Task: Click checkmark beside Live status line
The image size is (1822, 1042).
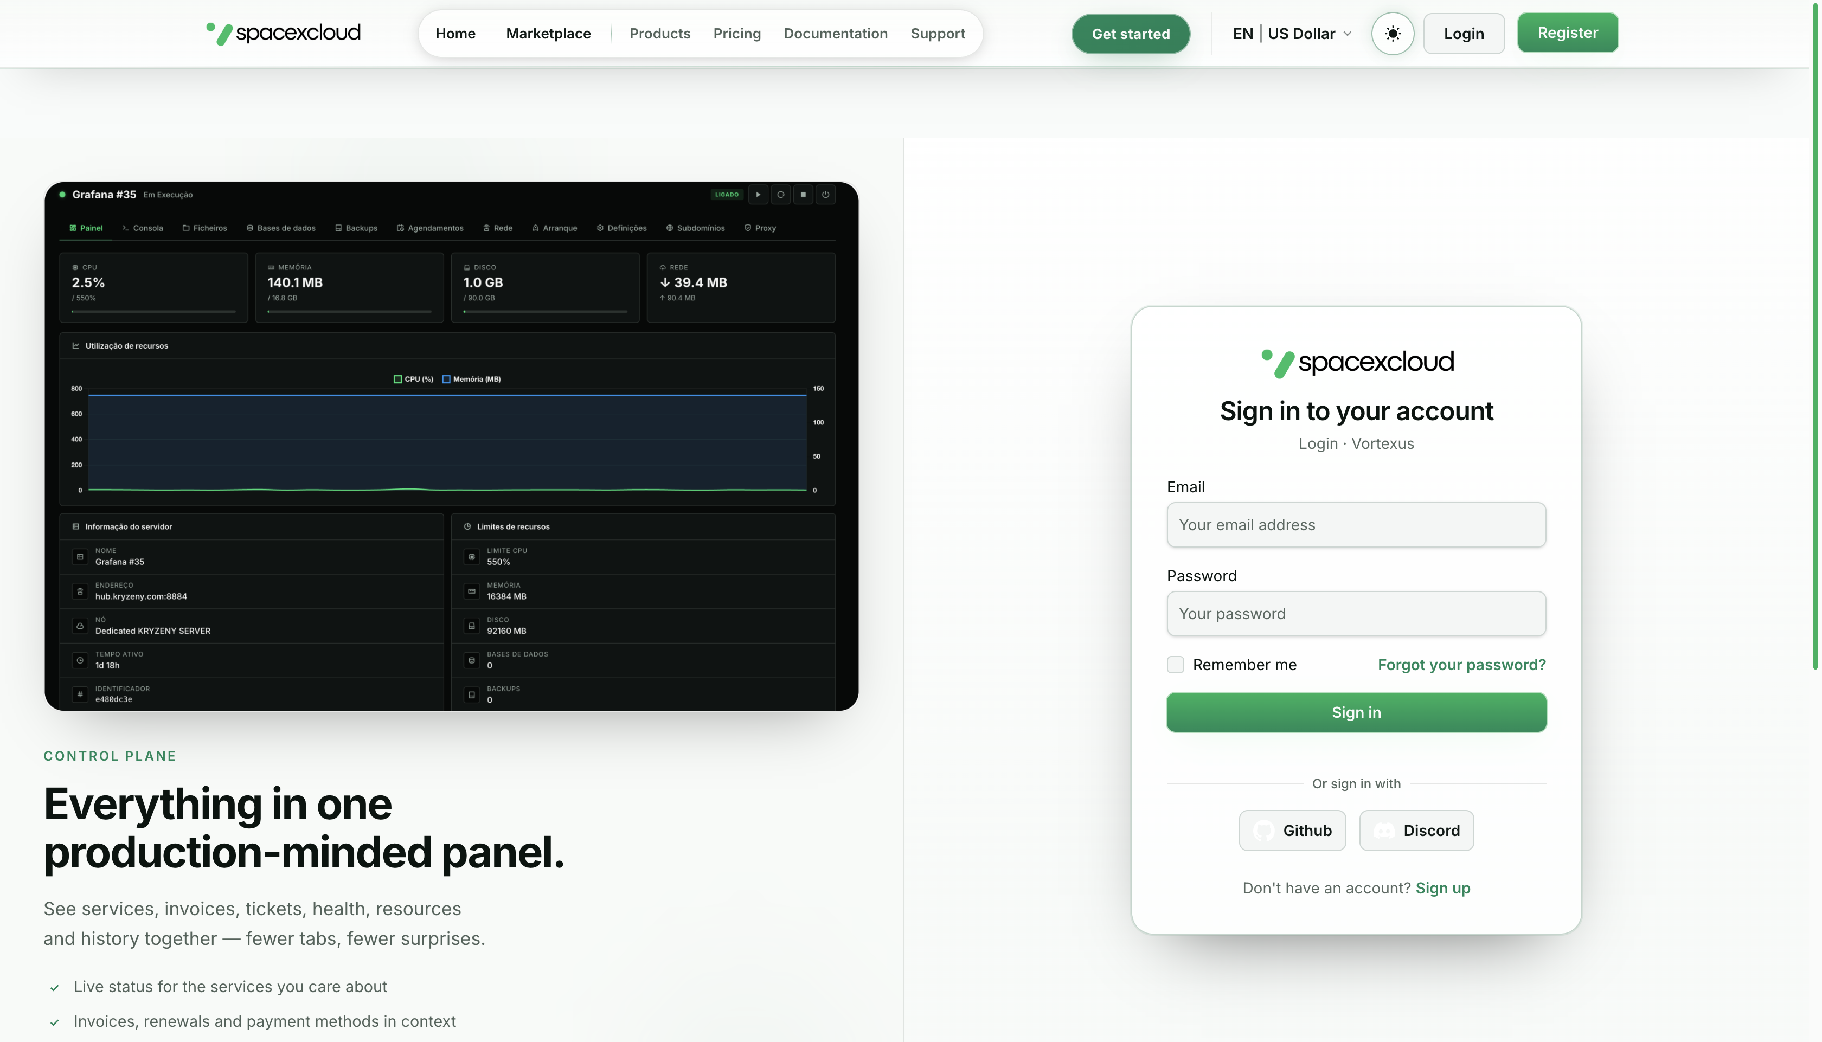Action: [x=54, y=988]
